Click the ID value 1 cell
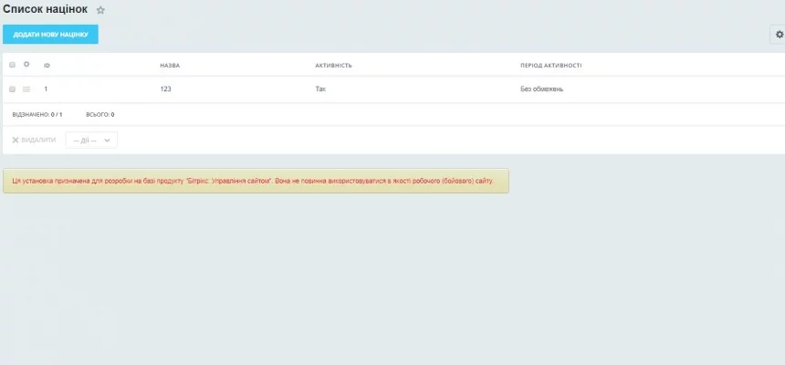Image resolution: width=785 pixels, height=365 pixels. [x=46, y=89]
